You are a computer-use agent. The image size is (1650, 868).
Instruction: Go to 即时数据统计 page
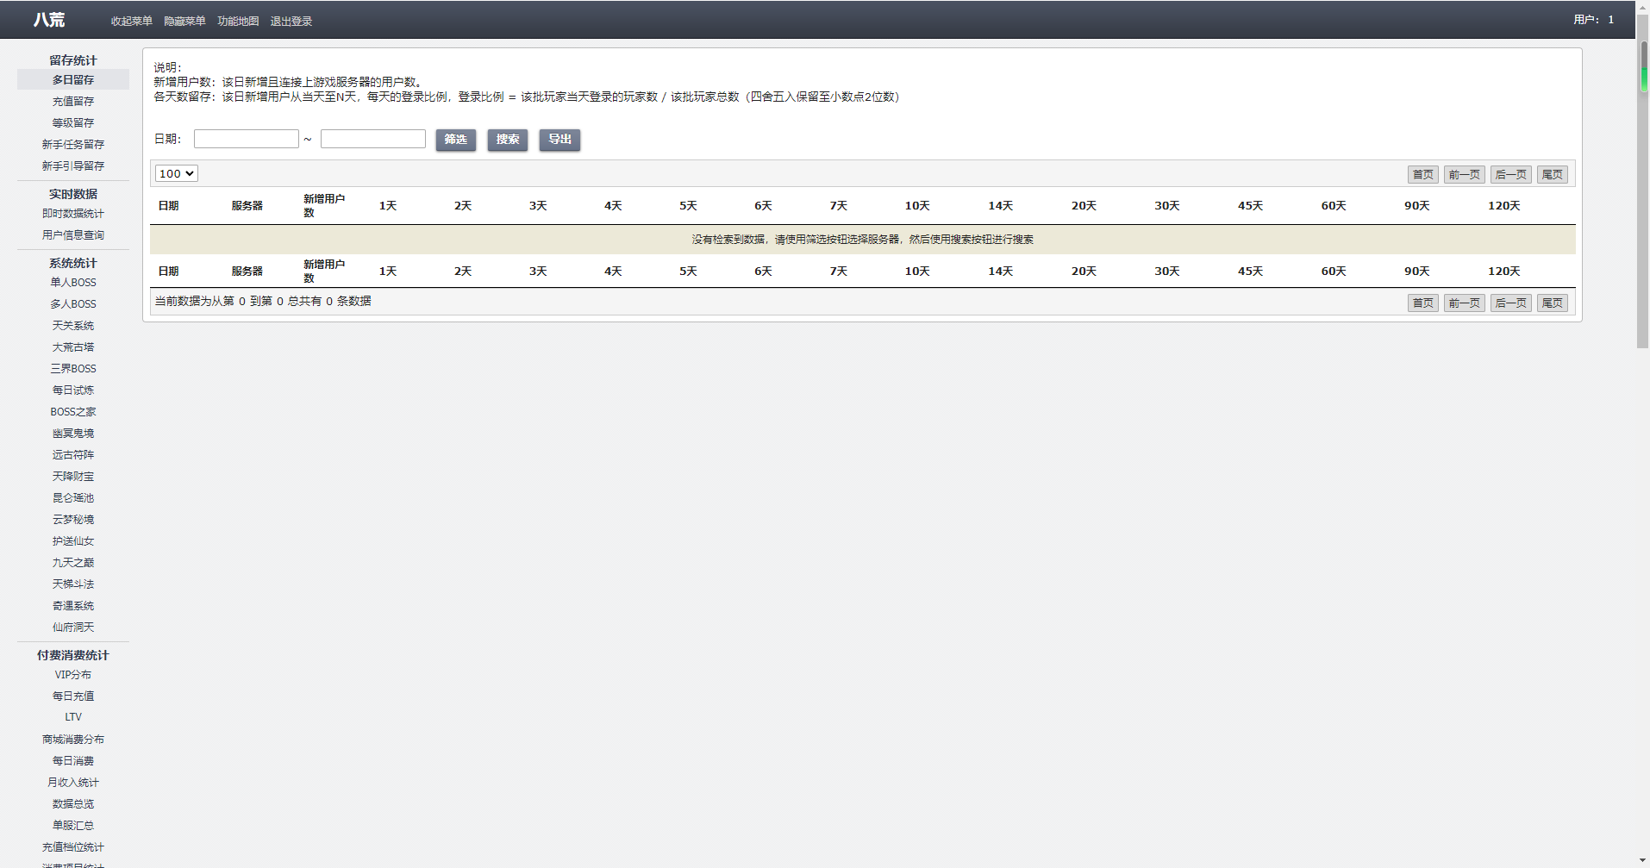(x=73, y=214)
